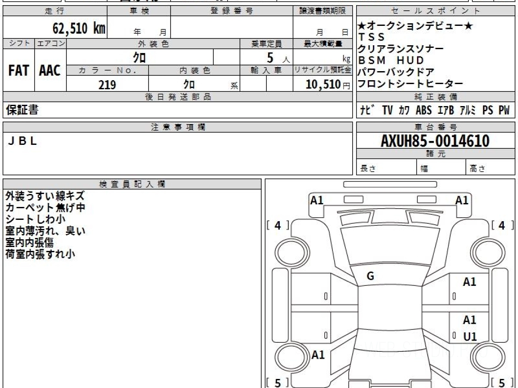Image resolution: width=518 pixels, height=388 pixels.
Task: Click the パワーバックドア line
Action: point(396,72)
